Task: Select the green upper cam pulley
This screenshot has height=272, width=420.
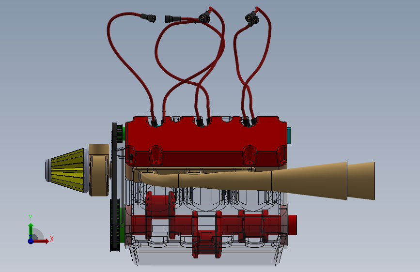Action: coord(121,133)
